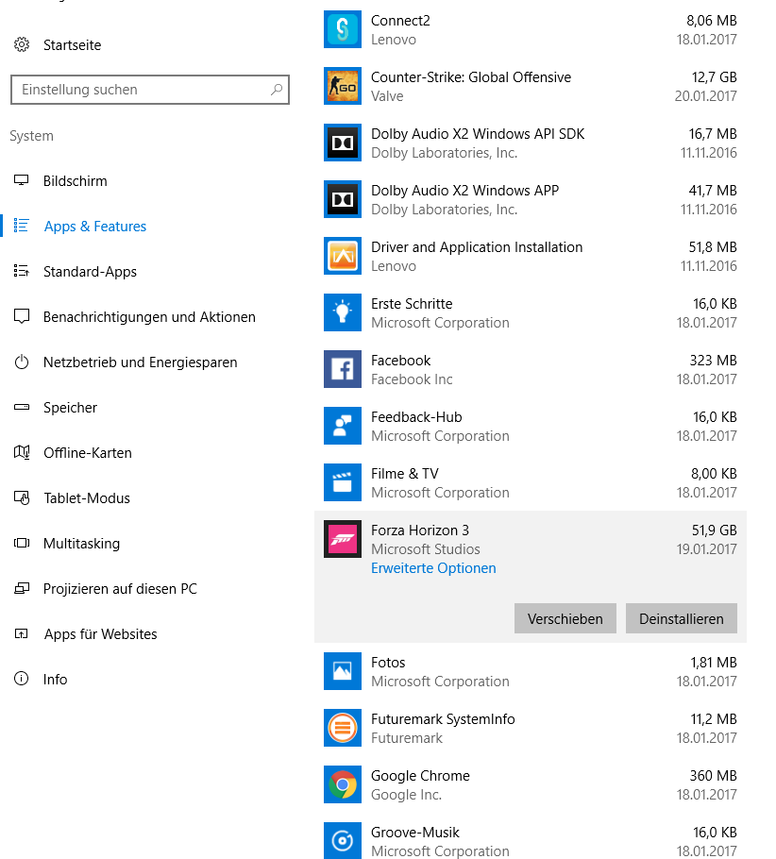
Task: Click the Microsoft Studios publisher text
Action: [x=425, y=549]
